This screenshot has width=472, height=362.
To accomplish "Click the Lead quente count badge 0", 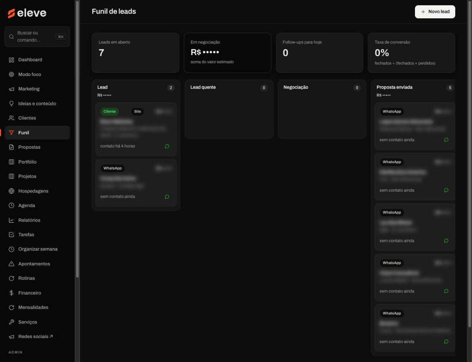I will [x=264, y=88].
